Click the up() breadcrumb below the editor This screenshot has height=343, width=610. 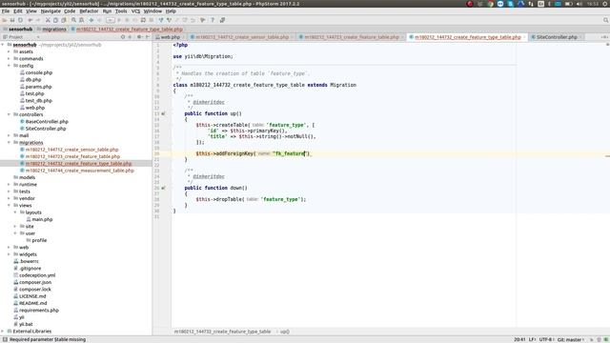pyautogui.click(x=285, y=332)
